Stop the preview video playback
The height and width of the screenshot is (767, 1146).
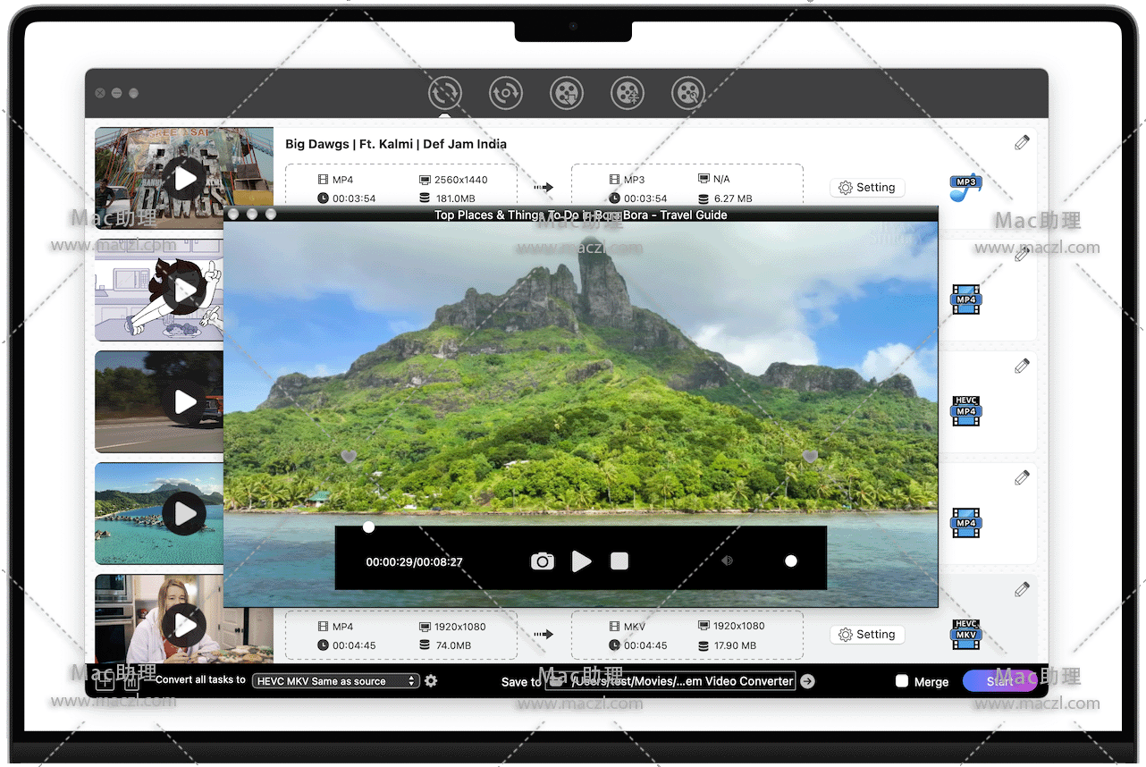pos(619,561)
